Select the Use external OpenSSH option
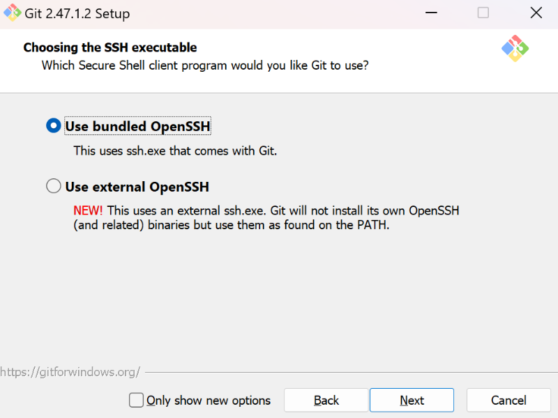The height and width of the screenshot is (418, 558). point(53,186)
